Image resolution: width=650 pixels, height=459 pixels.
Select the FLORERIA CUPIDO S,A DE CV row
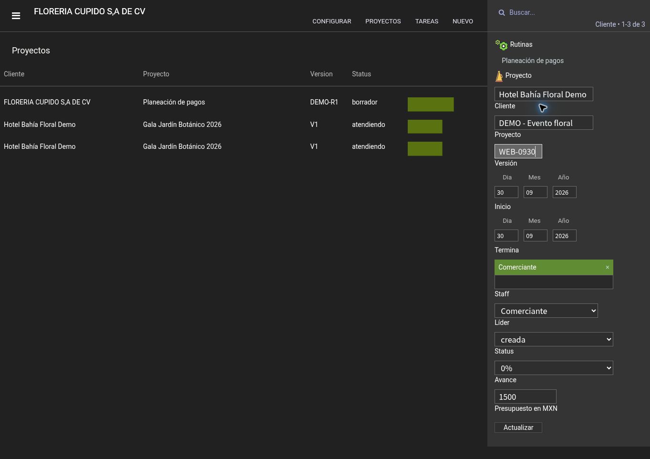point(243,102)
